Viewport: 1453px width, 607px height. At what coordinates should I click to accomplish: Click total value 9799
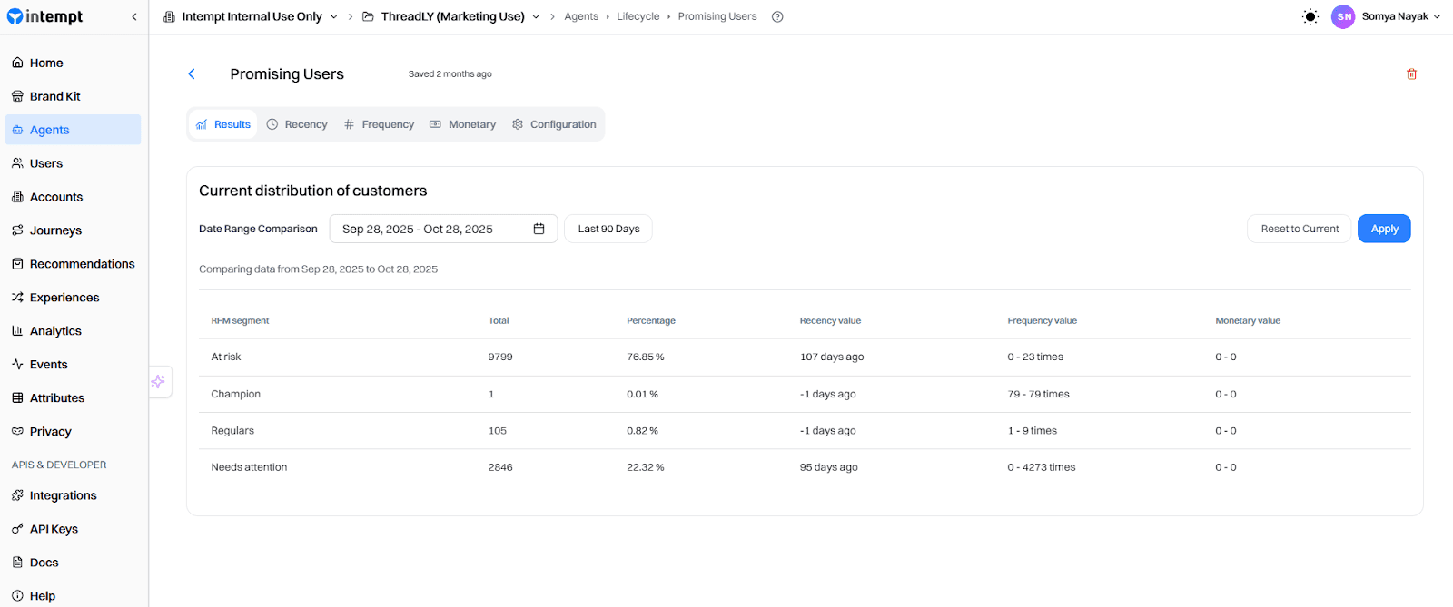click(500, 357)
